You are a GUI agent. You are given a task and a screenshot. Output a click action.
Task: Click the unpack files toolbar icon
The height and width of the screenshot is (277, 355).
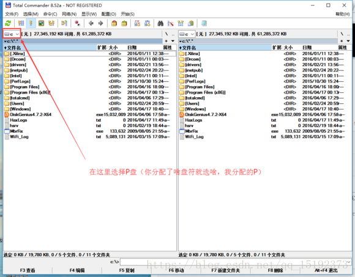[x=124, y=23]
